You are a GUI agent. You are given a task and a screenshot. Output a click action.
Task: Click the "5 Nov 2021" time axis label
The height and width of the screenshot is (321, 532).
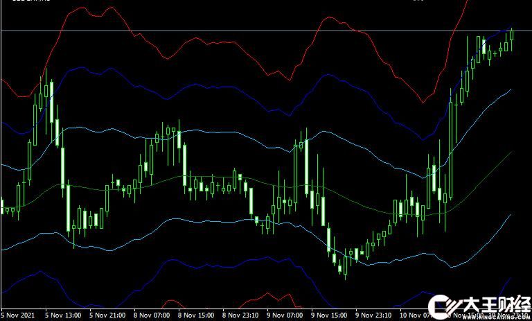point(18,315)
